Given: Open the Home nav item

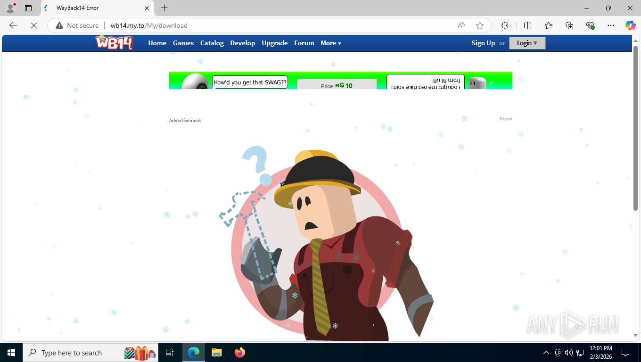Looking at the screenshot, I should [x=157, y=43].
